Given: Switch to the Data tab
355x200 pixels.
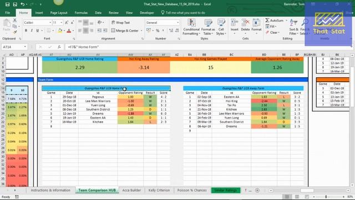Looking at the screenshot, I should pyautogui.click(x=98, y=13).
